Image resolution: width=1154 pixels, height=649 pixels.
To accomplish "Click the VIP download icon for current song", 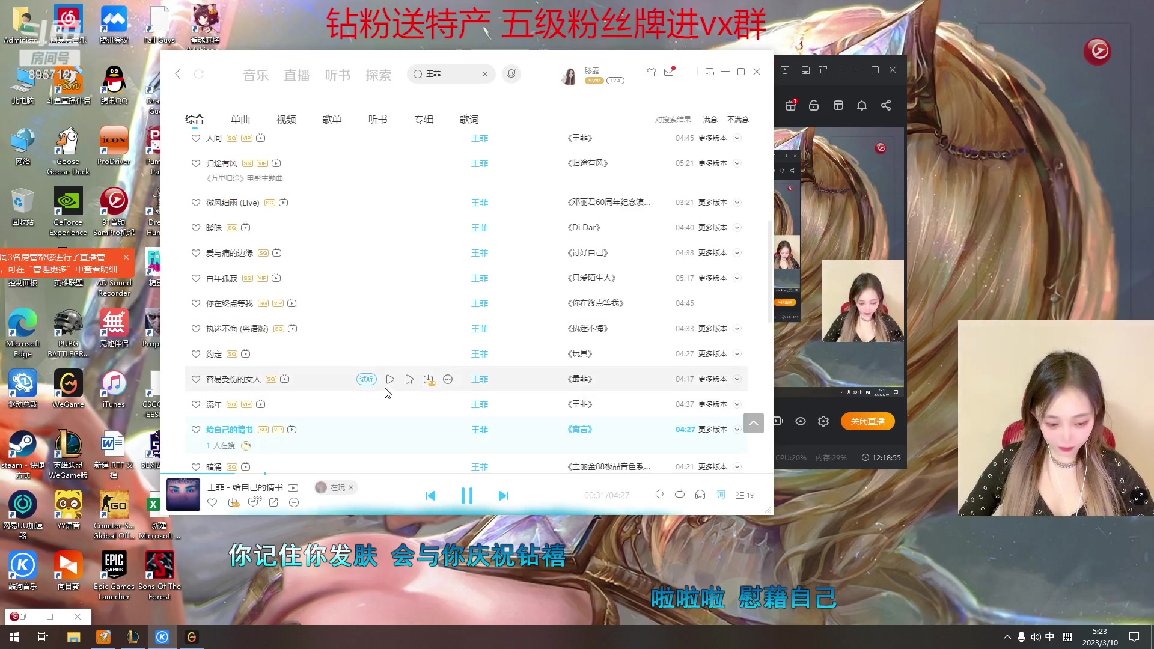I will tap(233, 502).
